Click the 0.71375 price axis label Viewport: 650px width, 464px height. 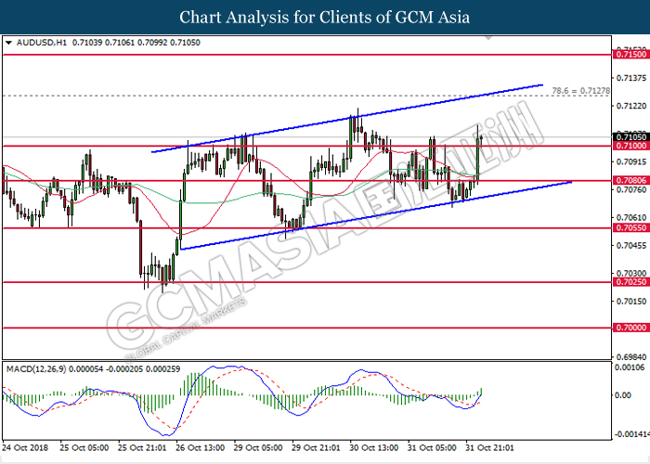(631, 78)
